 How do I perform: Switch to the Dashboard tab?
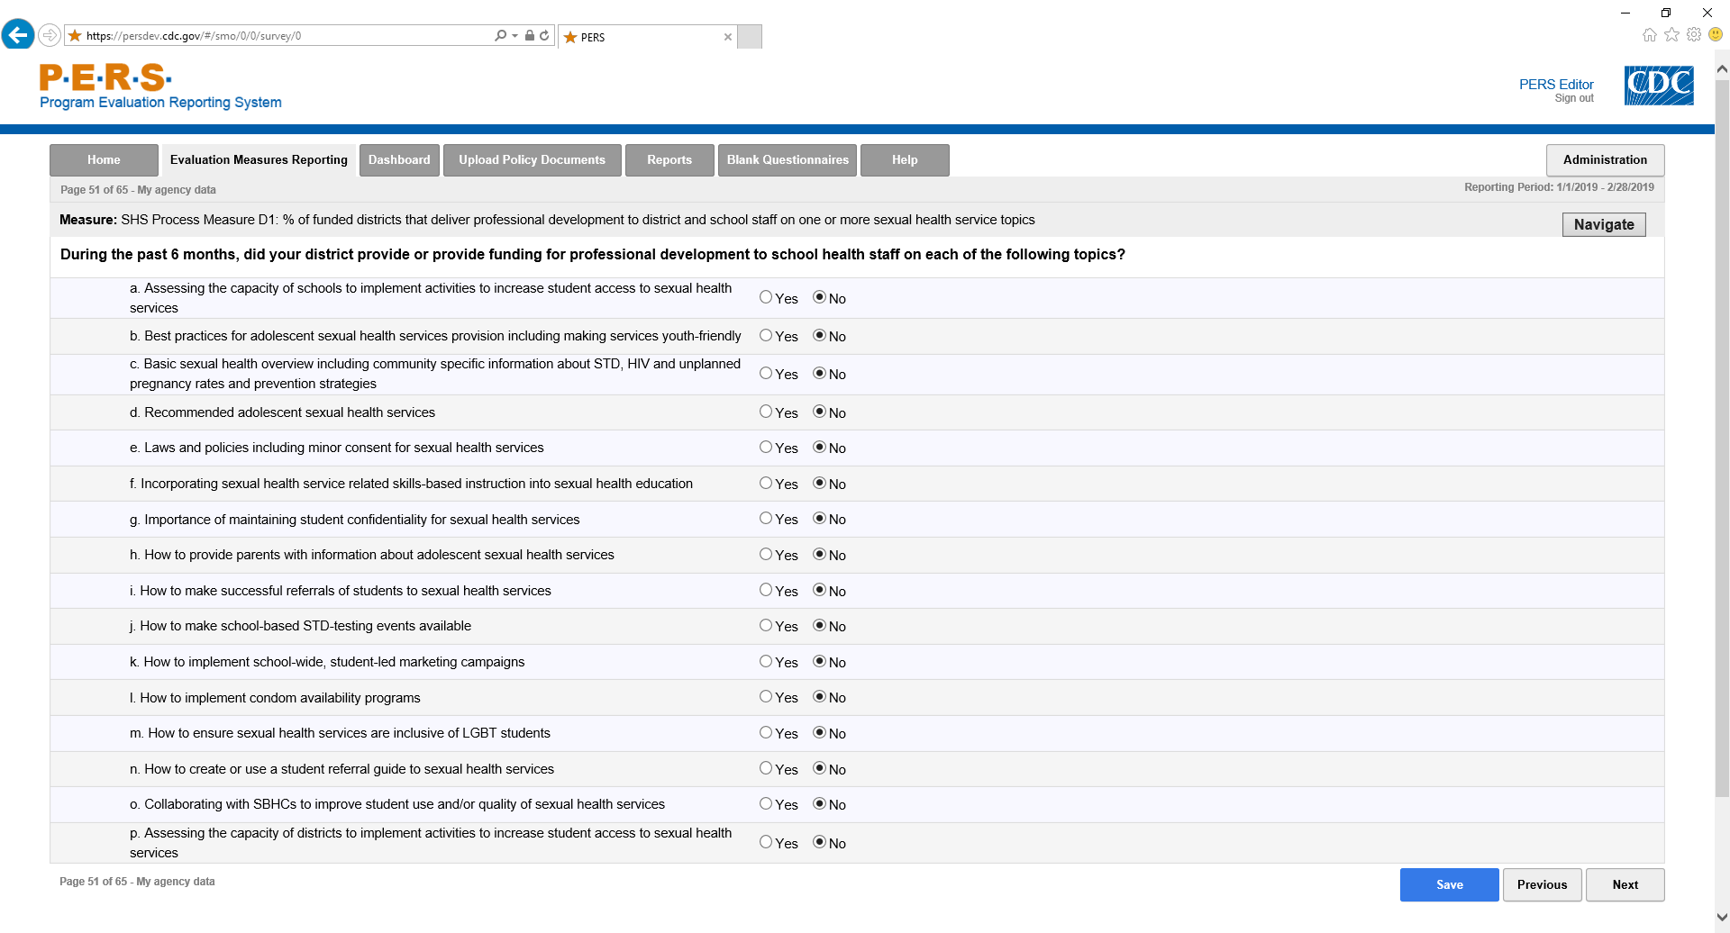click(x=399, y=160)
